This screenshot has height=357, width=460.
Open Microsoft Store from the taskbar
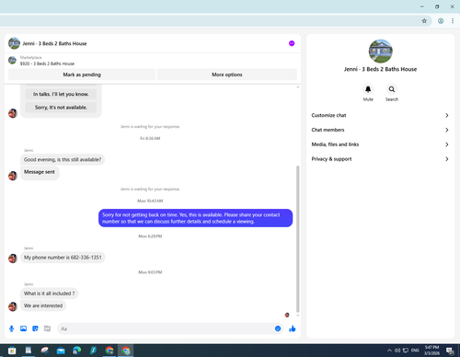[12, 351]
